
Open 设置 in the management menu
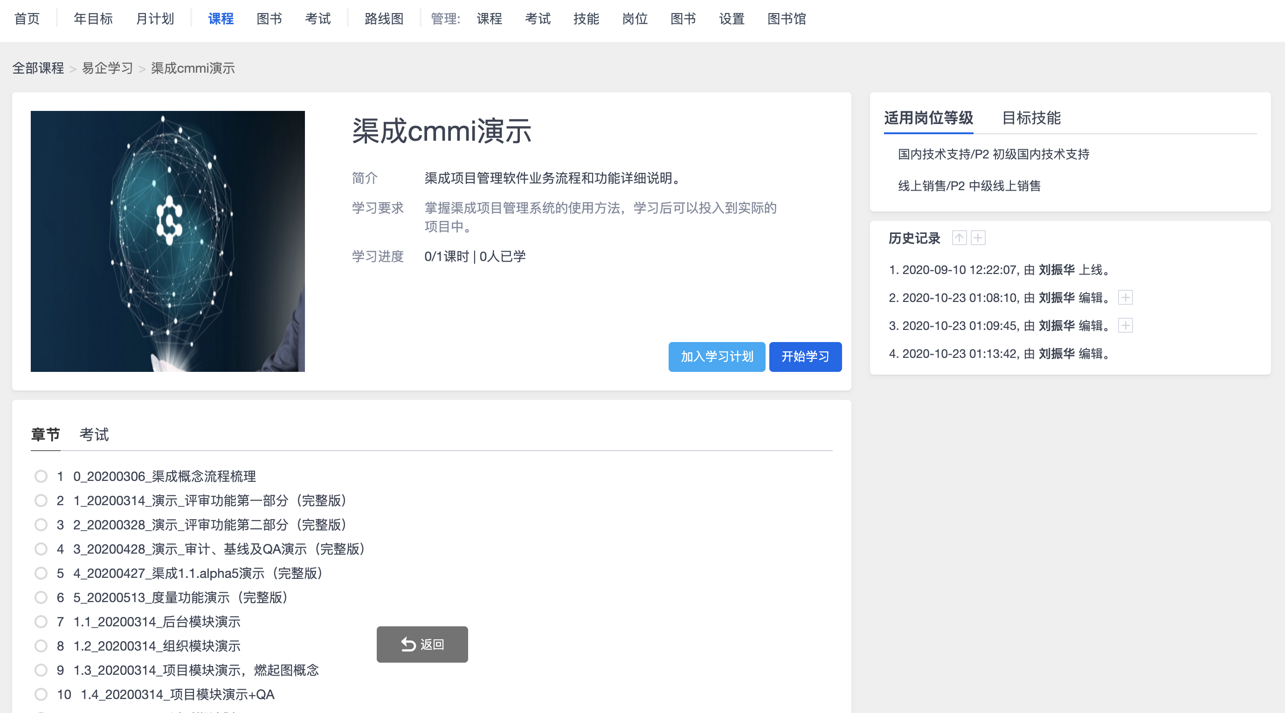point(732,19)
